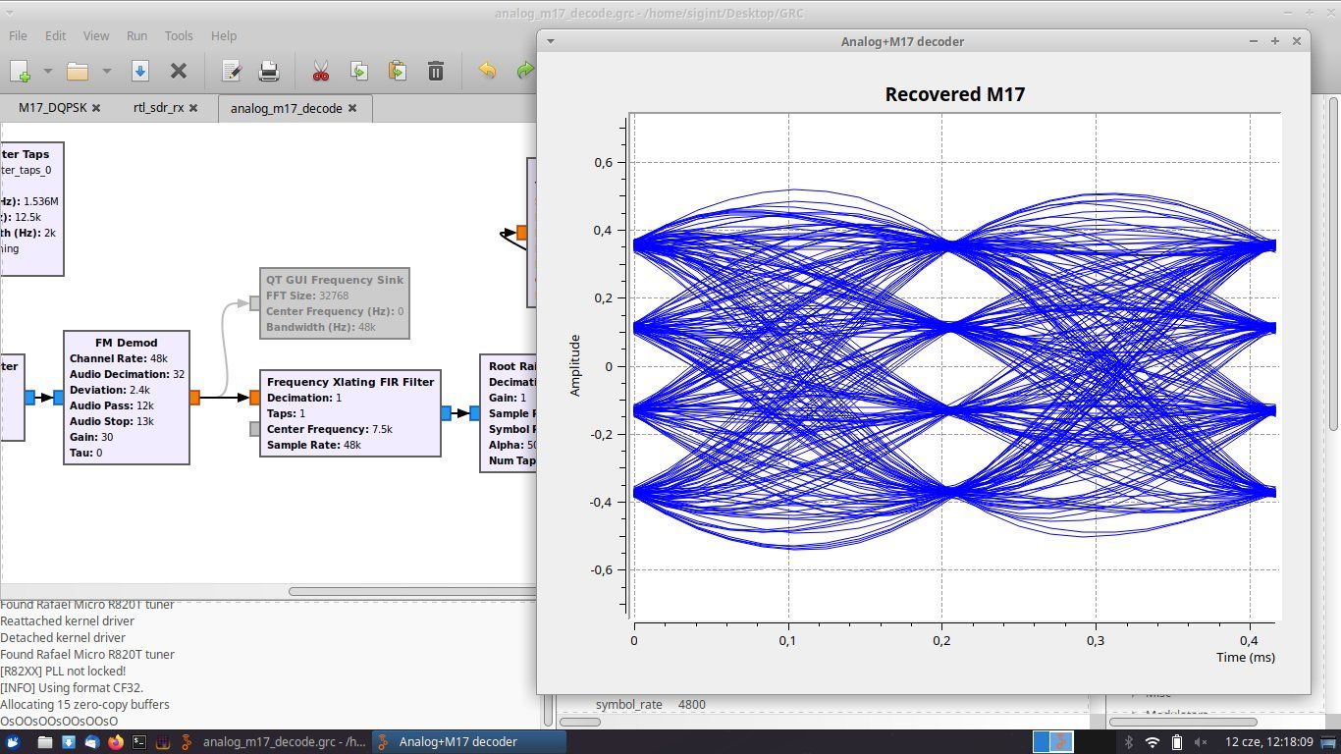Open the Wi-Fi network tray icon
This screenshot has height=754, width=1341.
(x=1153, y=742)
